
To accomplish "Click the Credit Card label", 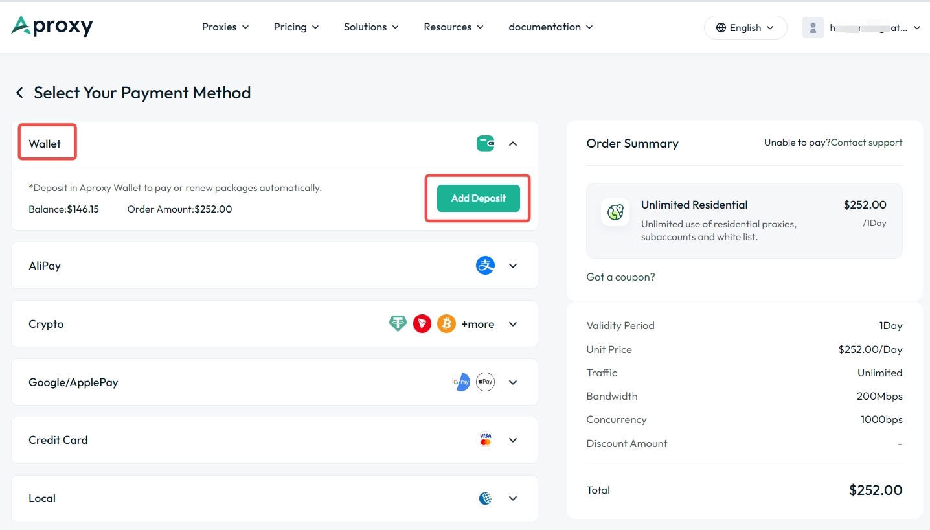I will [58, 440].
